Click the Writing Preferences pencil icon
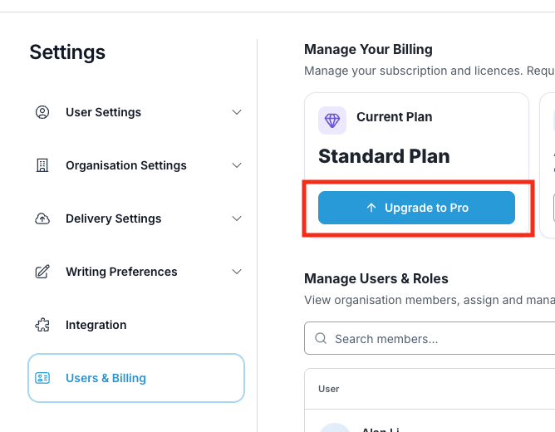 (x=42, y=272)
